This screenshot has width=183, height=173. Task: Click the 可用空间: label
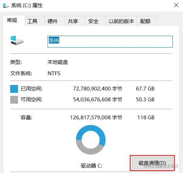point(32,100)
